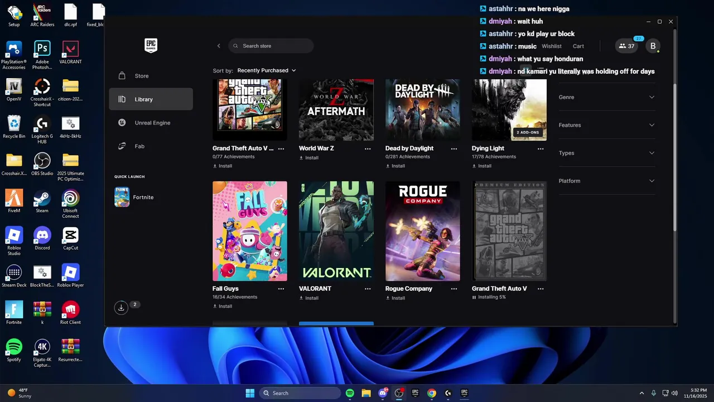
Task: Open Dying Light options menu
Action: pos(541,149)
